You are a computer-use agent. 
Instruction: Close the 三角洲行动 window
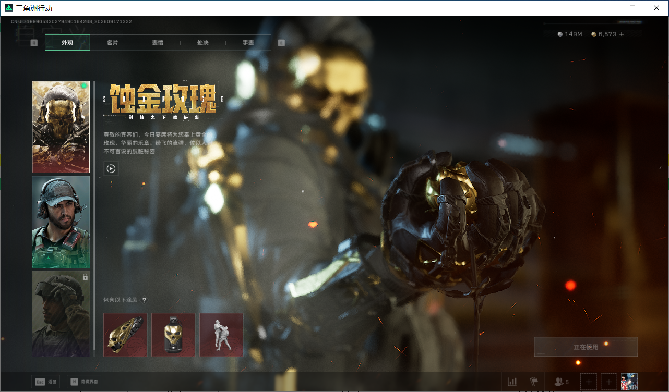click(656, 8)
